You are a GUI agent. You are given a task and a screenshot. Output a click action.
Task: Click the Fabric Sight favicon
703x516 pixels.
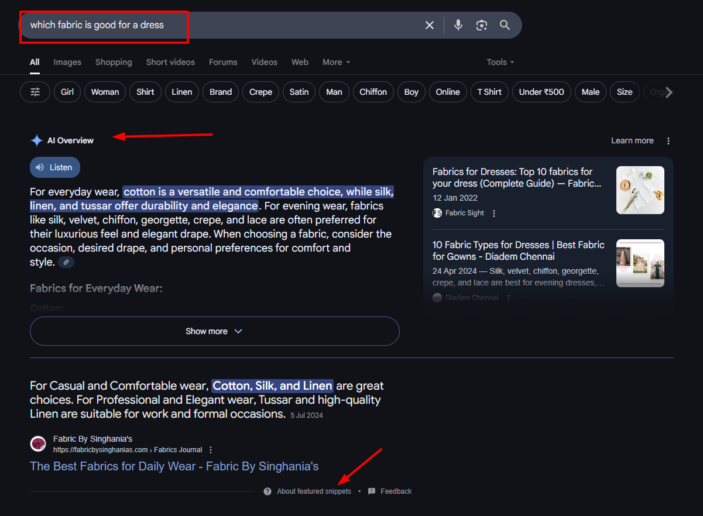[x=437, y=213]
